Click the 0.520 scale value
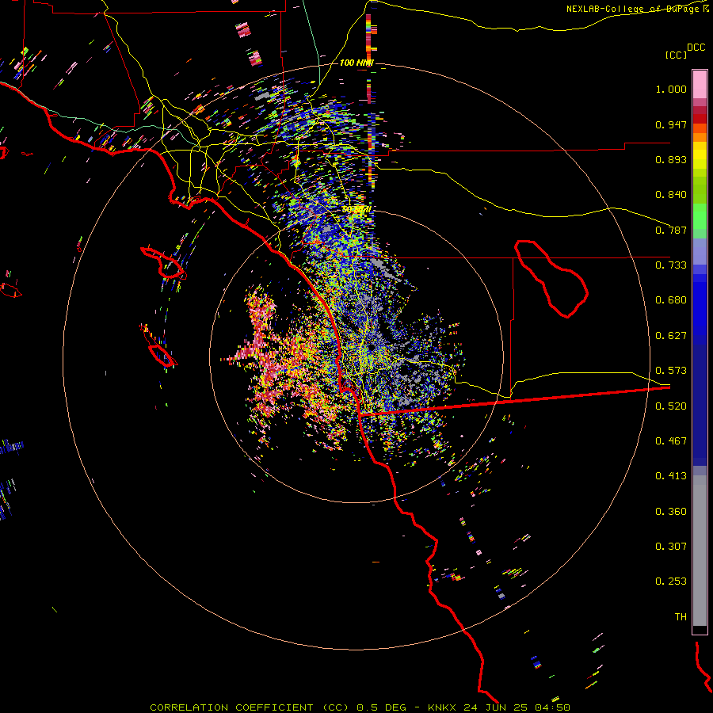Screen dimensions: 713x713 pyautogui.click(x=671, y=406)
